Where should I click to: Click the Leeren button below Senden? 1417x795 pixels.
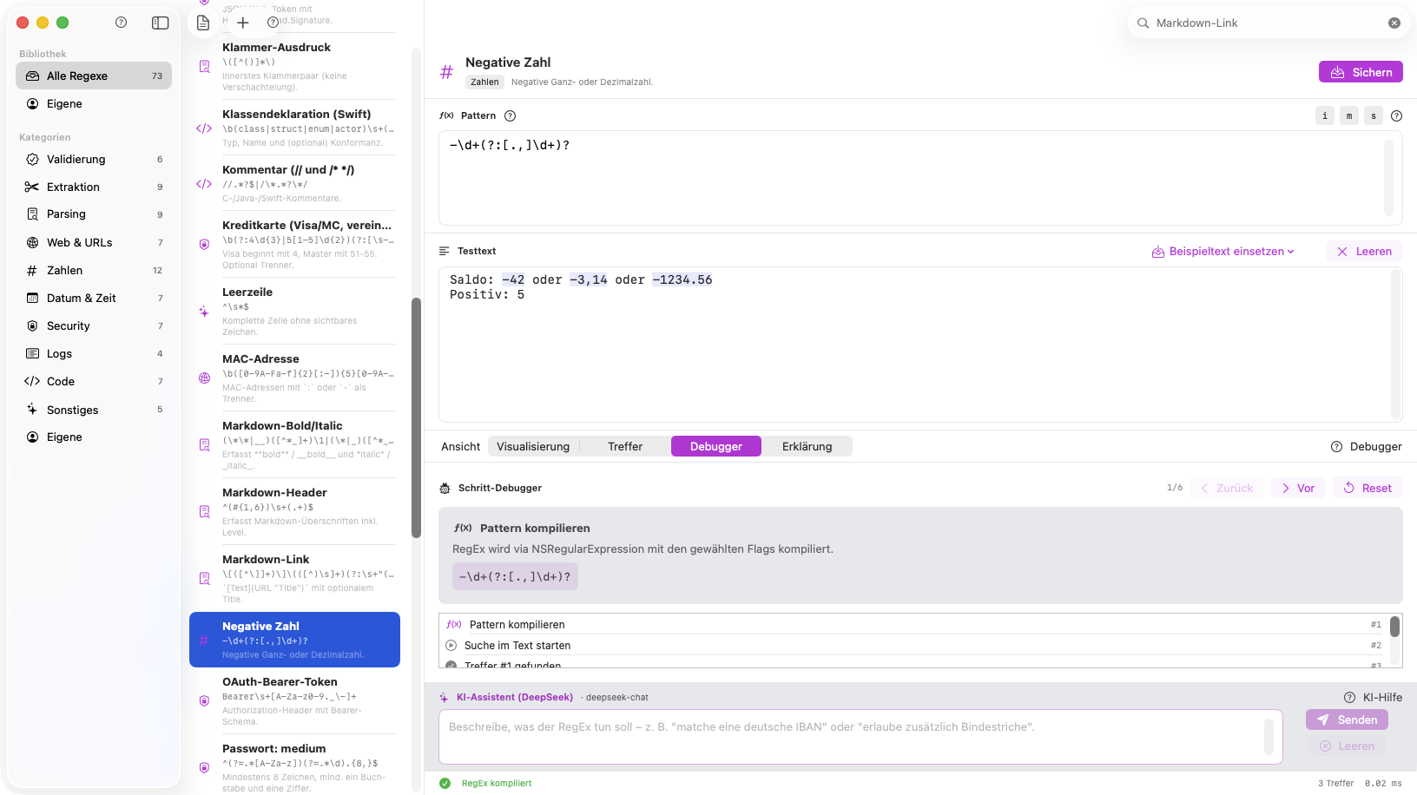(x=1347, y=746)
